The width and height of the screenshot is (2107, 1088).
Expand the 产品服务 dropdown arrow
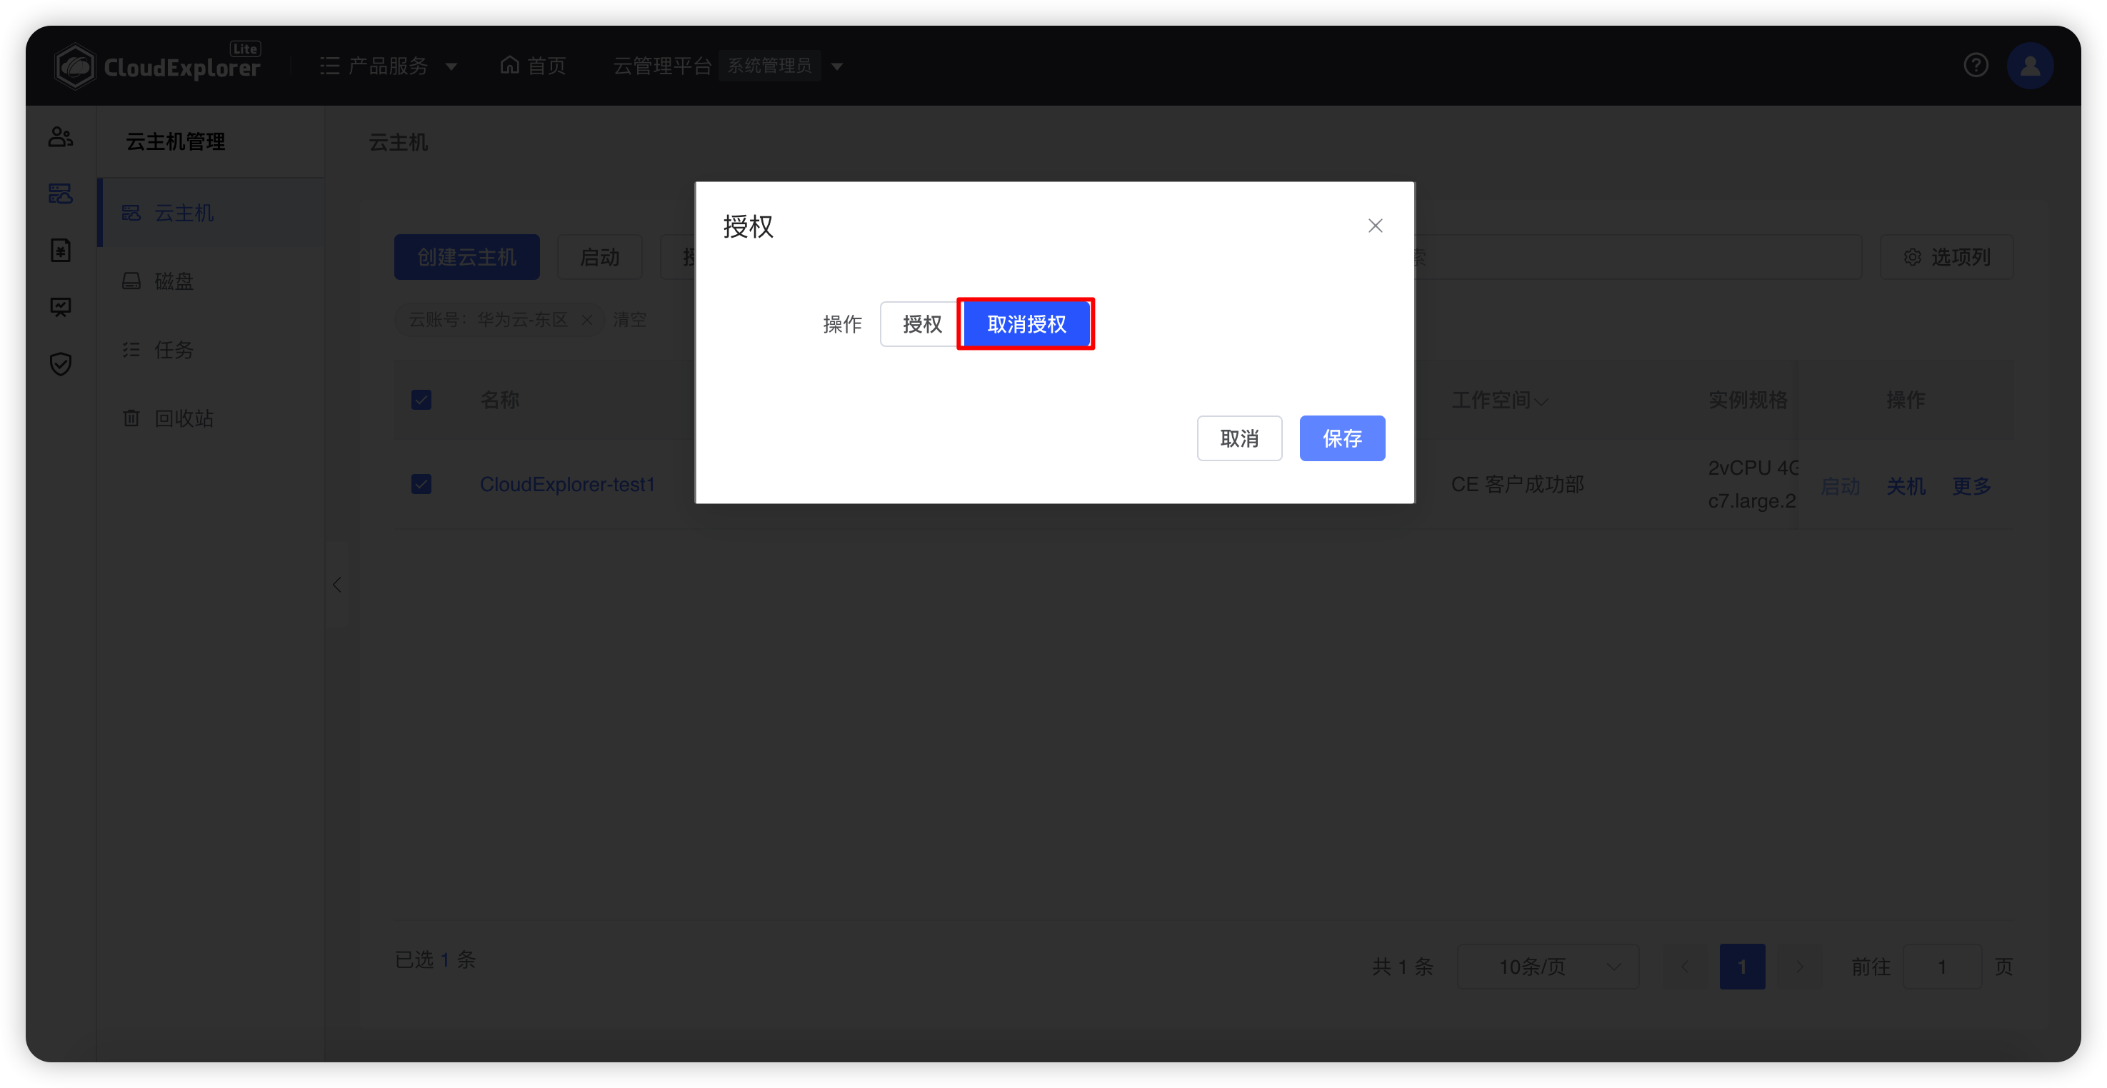tap(451, 66)
